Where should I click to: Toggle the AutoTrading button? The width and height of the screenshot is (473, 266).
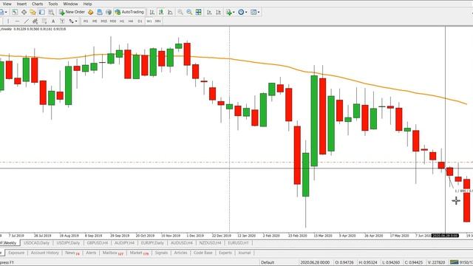(129, 12)
